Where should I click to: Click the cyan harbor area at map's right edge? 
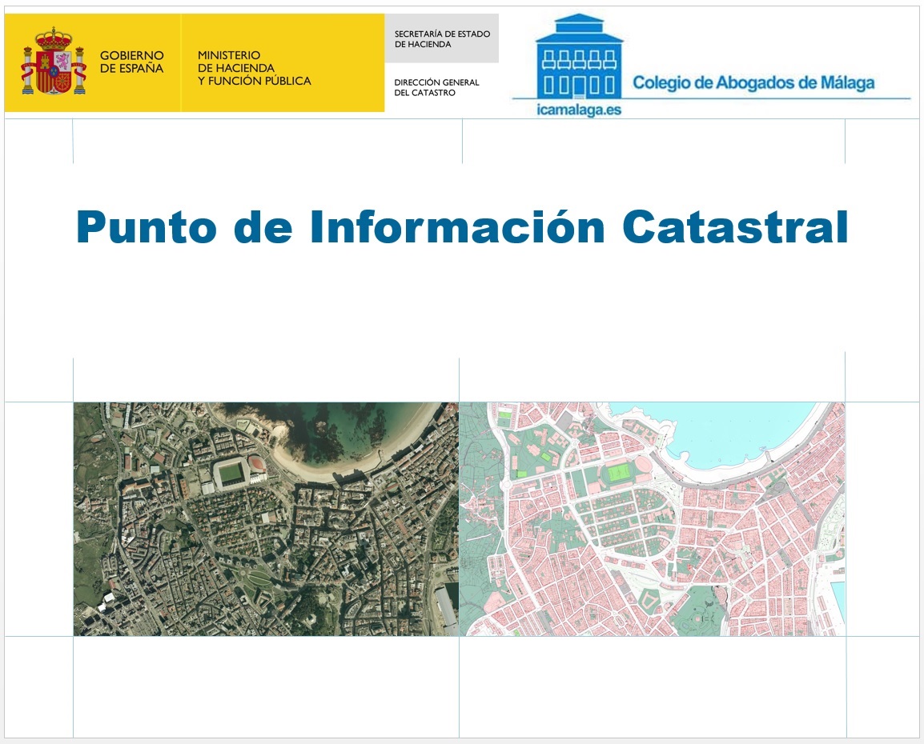(x=838, y=600)
